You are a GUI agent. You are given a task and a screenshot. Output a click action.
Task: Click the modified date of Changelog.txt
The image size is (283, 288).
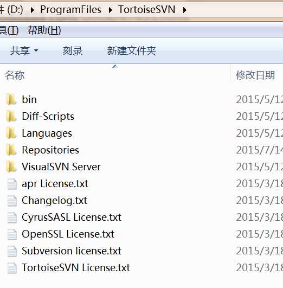[259, 201]
